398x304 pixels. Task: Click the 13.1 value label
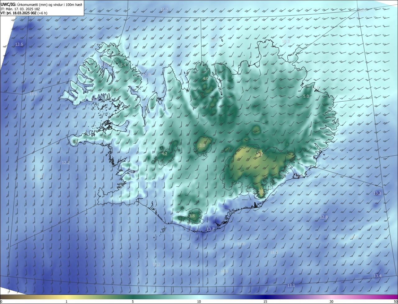291,286
